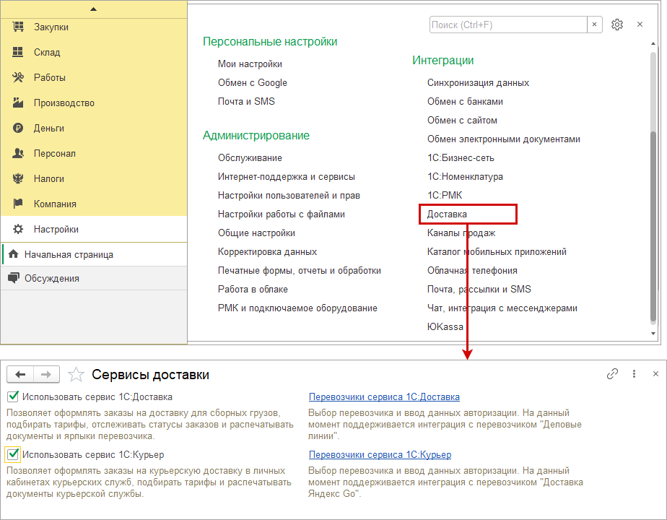Click the Деньги ruble coin icon
667x520 pixels.
pyautogui.click(x=18, y=128)
